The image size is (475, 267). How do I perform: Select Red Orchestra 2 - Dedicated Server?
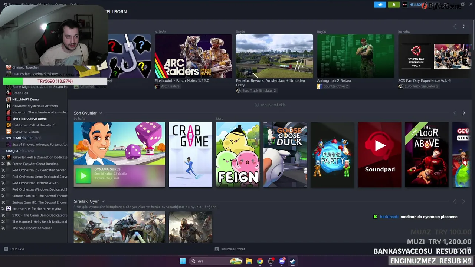pyautogui.click(x=39, y=170)
